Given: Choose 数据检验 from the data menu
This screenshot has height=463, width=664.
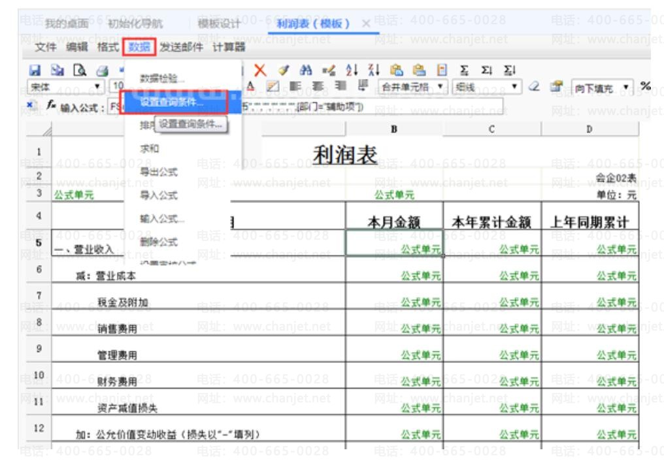Looking at the screenshot, I should [x=183, y=79].
